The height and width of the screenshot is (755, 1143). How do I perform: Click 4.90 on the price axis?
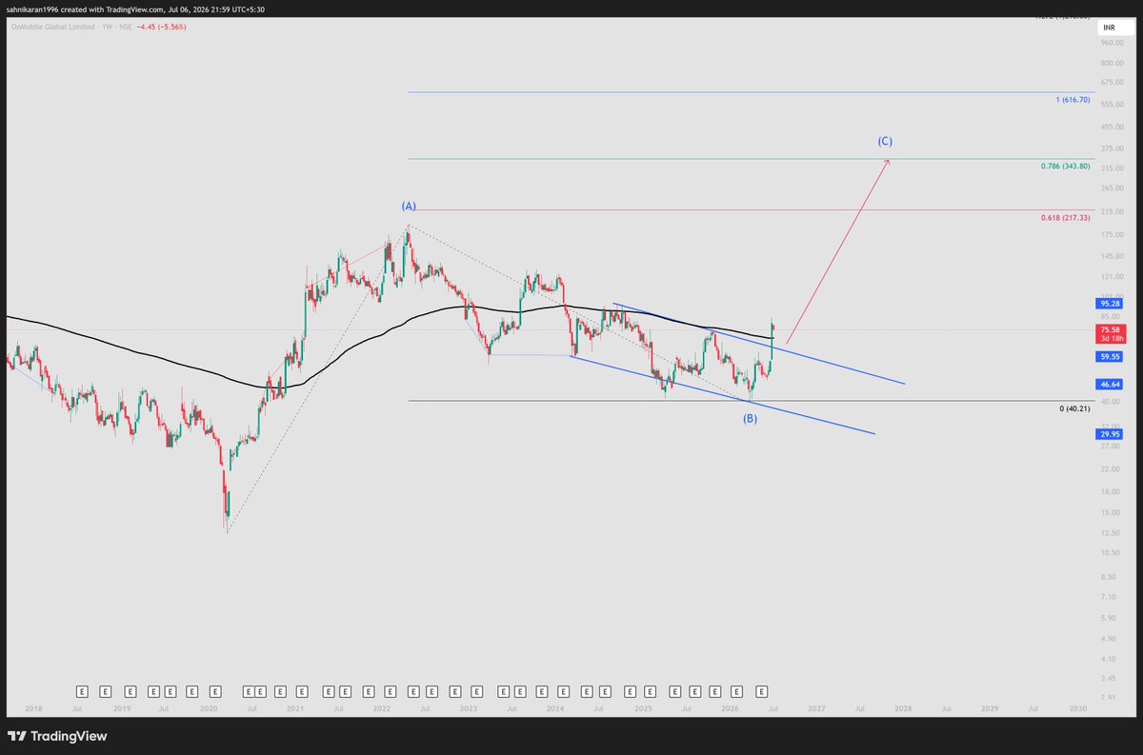point(1109,638)
